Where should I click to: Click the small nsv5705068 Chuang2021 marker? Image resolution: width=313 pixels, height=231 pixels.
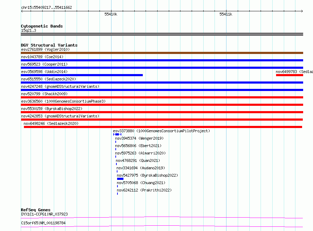coord(117,186)
